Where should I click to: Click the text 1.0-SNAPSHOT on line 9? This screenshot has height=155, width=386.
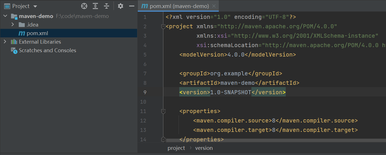[231, 92]
